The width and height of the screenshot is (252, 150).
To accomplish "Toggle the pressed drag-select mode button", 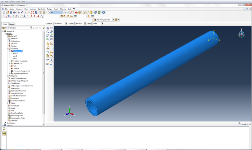I will (x=79, y=13).
